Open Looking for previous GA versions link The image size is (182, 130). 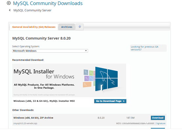145,48
